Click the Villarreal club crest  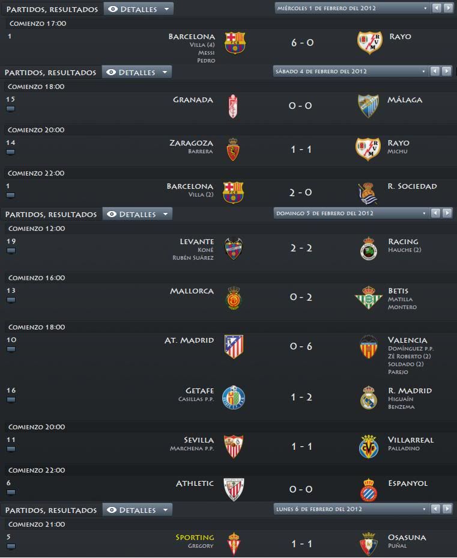coord(369,446)
